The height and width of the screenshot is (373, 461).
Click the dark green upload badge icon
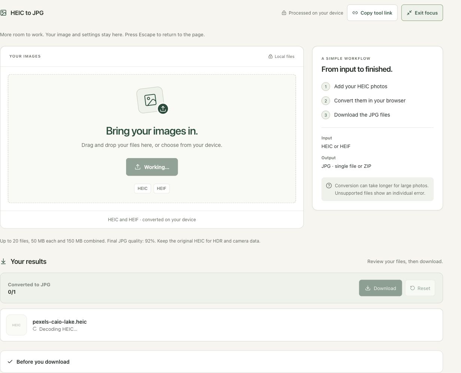click(163, 109)
